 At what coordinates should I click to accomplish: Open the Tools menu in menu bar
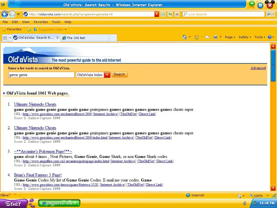pyautogui.click(x=56, y=22)
